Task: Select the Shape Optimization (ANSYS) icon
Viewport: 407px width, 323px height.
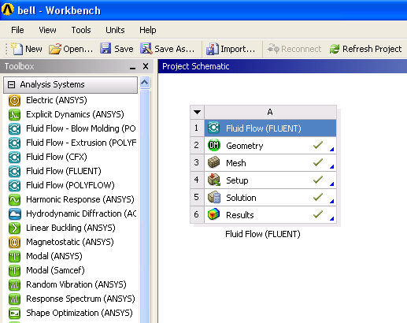Action: [x=14, y=313]
